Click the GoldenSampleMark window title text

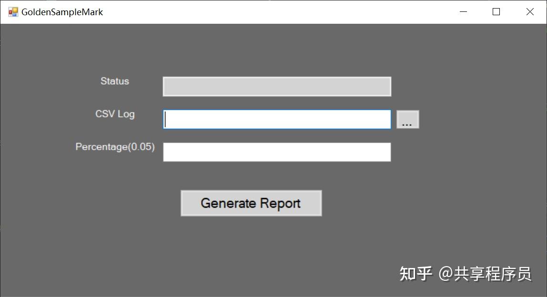pyautogui.click(x=62, y=12)
